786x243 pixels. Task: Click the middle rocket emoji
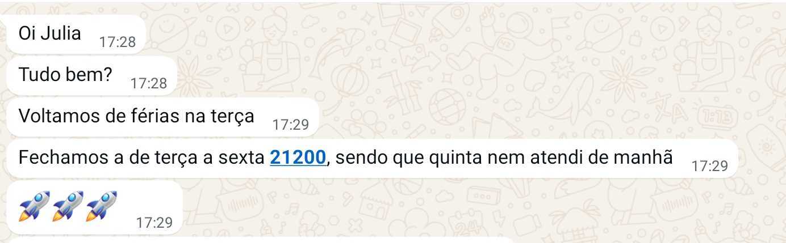coord(67,206)
